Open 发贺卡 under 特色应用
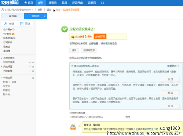183x136 pixels. click(x=7, y=86)
